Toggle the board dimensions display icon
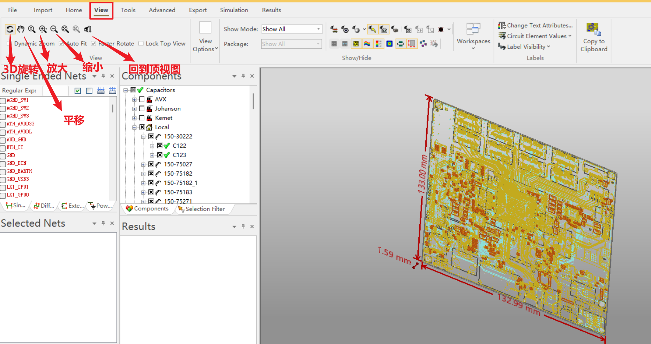Image resolution: width=651 pixels, height=344 pixels. (412, 44)
